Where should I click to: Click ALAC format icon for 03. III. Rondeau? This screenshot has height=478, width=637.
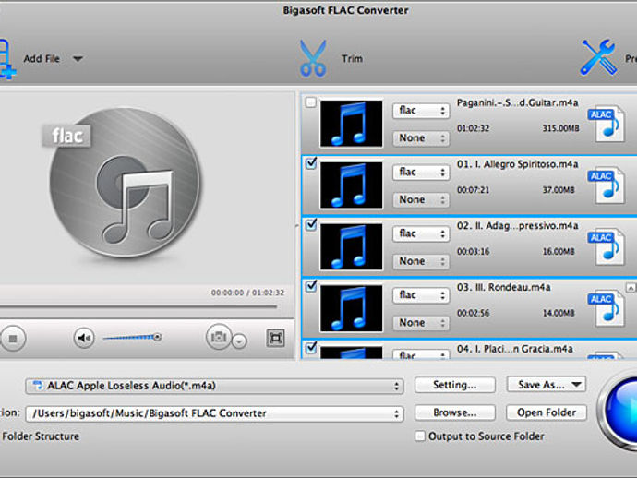click(607, 308)
